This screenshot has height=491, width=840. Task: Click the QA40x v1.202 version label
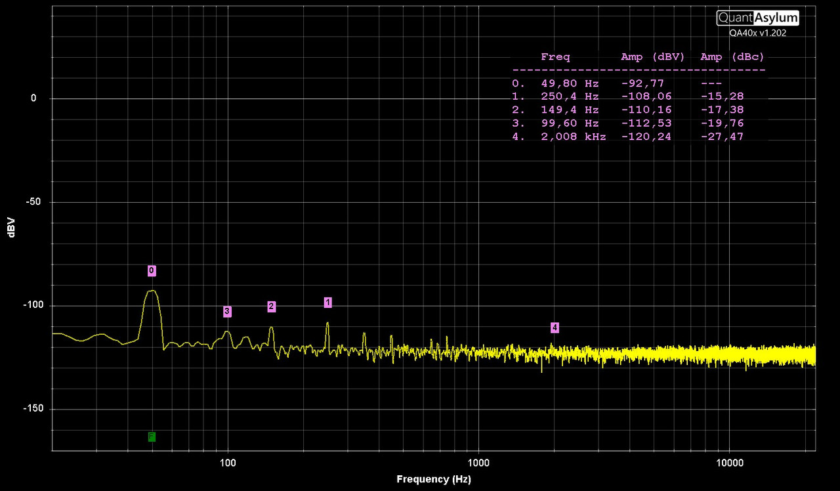(757, 33)
